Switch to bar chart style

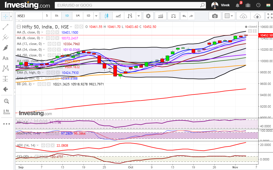[130, 16]
